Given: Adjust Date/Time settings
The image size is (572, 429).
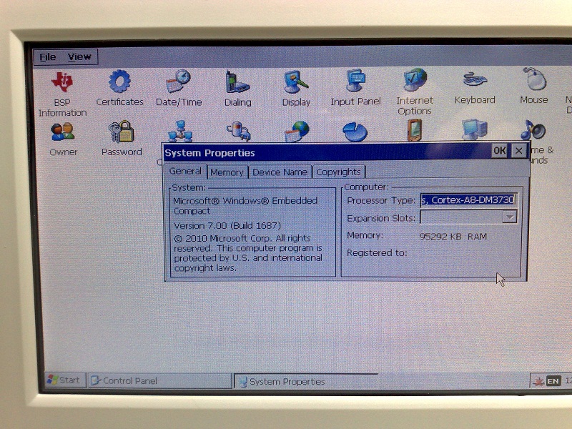Looking at the screenshot, I should point(177,82).
